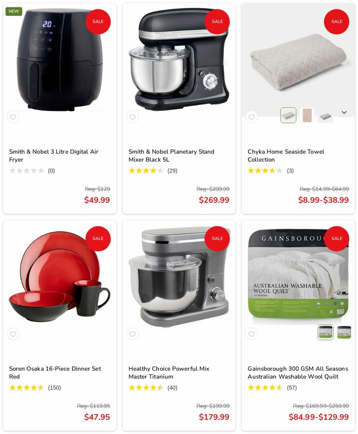The width and height of the screenshot is (358, 434).
Task: Click heart icon on Chyka Home Towel
Action: 251,117
